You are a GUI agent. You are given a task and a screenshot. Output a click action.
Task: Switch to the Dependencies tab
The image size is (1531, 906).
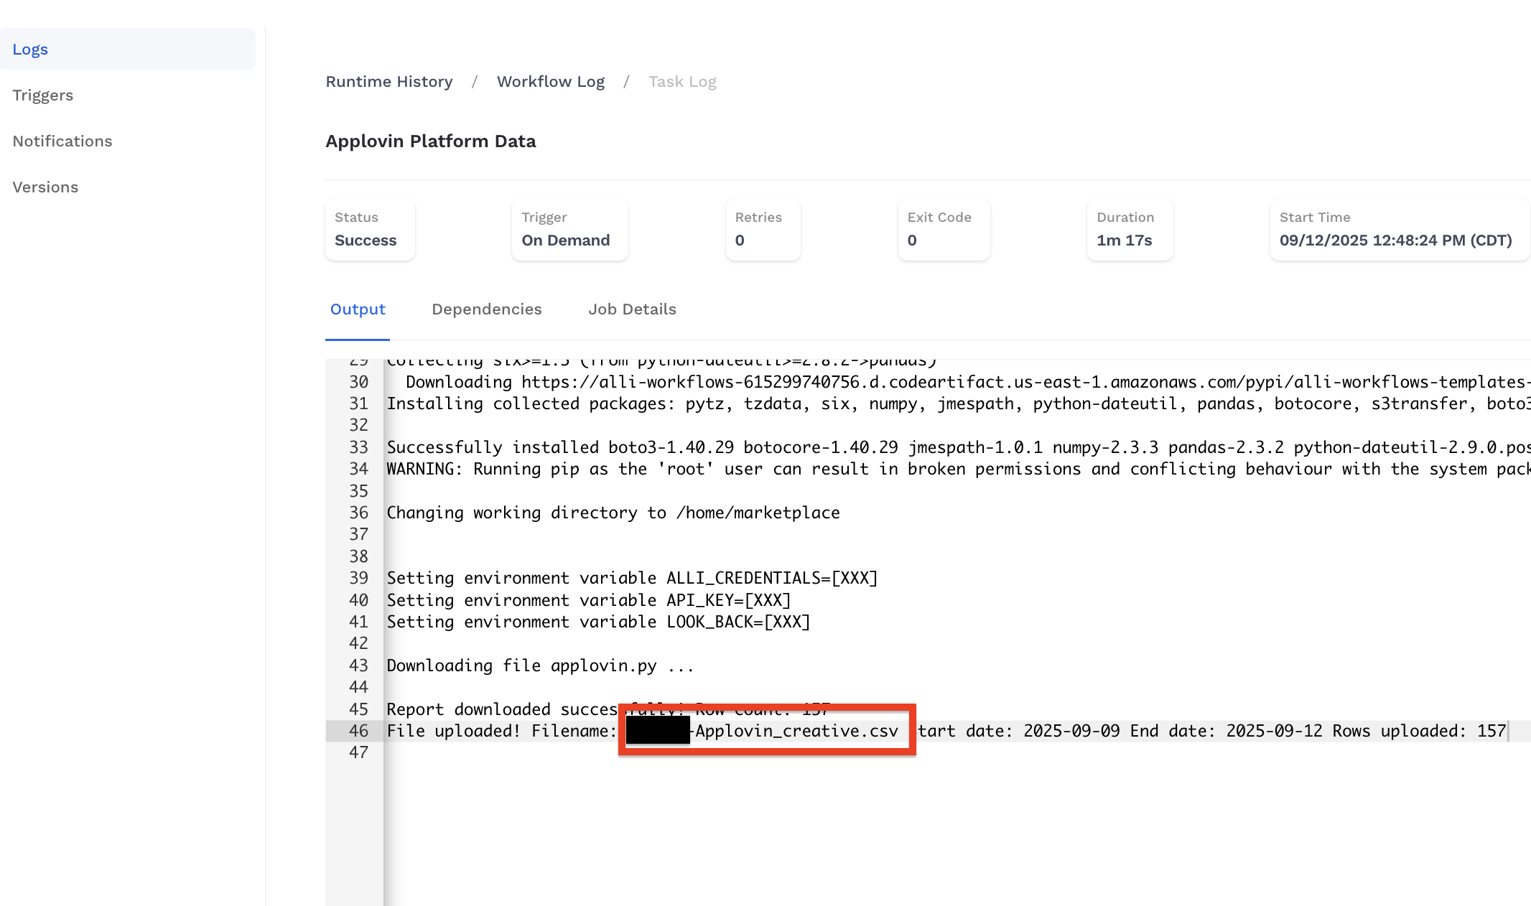point(486,309)
